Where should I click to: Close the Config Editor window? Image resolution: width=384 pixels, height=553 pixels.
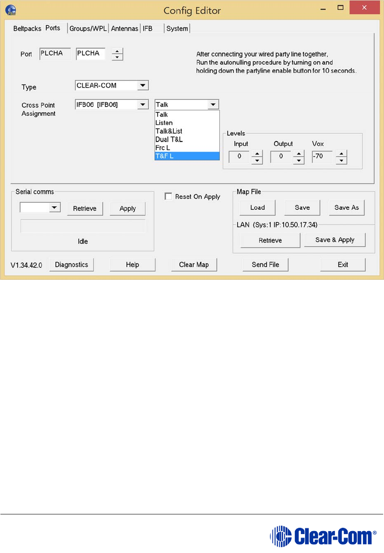[365, 7]
